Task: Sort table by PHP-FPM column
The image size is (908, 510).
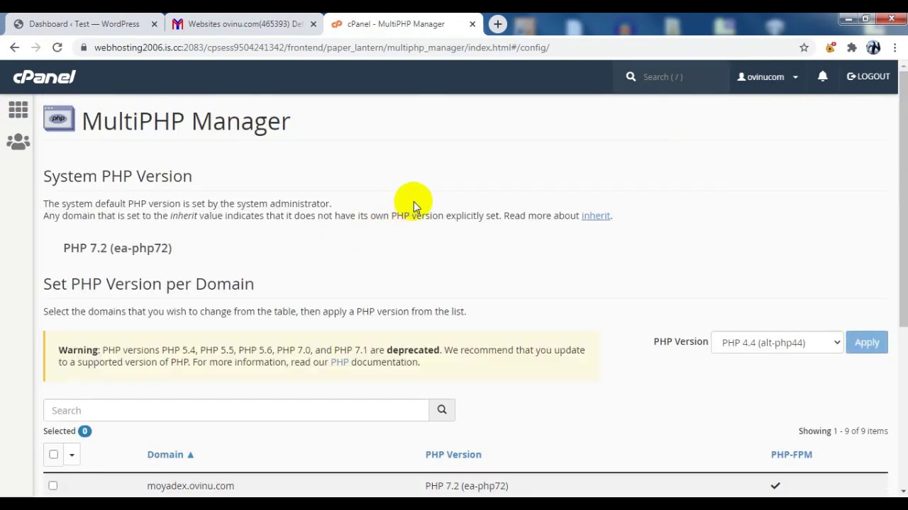Action: pyautogui.click(x=792, y=455)
